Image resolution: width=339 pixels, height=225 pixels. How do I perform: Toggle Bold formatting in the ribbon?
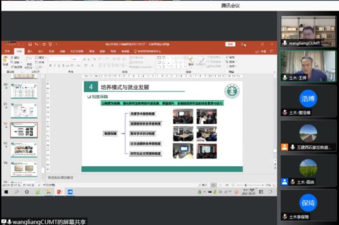point(50,65)
